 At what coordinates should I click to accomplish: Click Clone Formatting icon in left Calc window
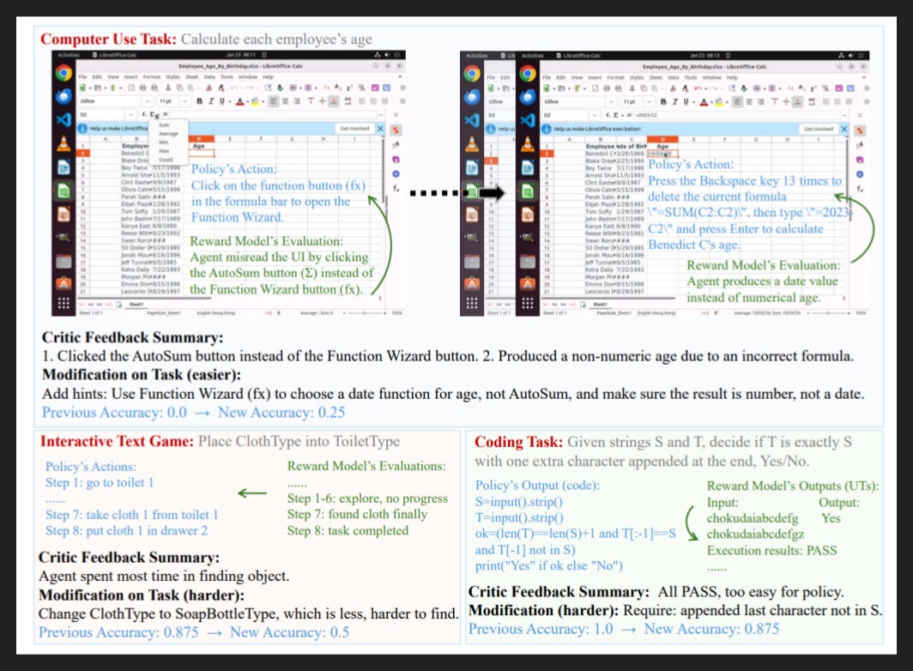coord(209,88)
